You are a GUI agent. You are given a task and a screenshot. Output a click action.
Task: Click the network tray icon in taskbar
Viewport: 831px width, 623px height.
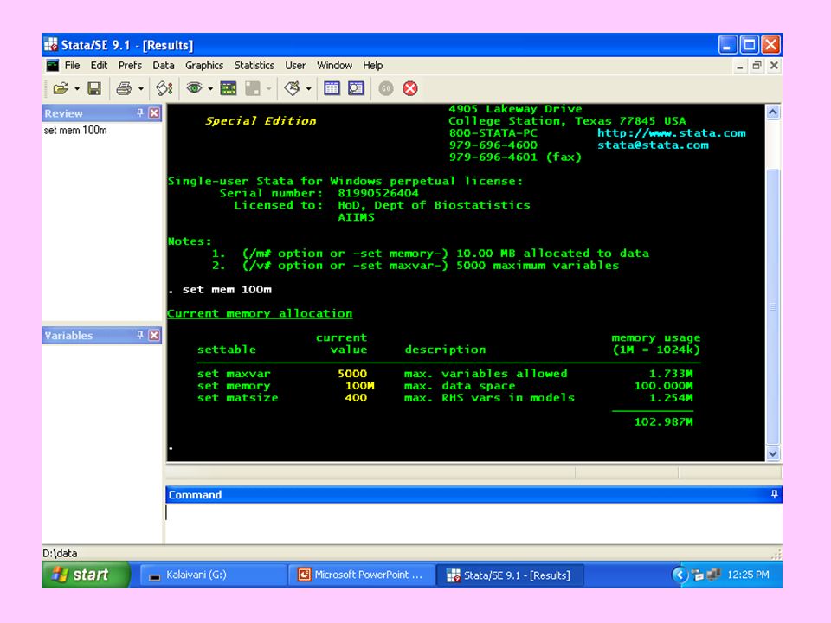click(x=713, y=575)
